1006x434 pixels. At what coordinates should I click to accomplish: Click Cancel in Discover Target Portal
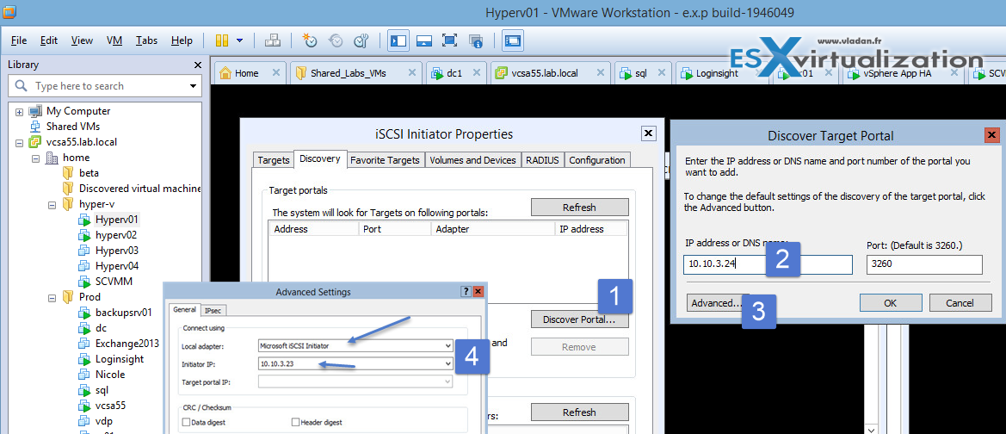tap(960, 303)
